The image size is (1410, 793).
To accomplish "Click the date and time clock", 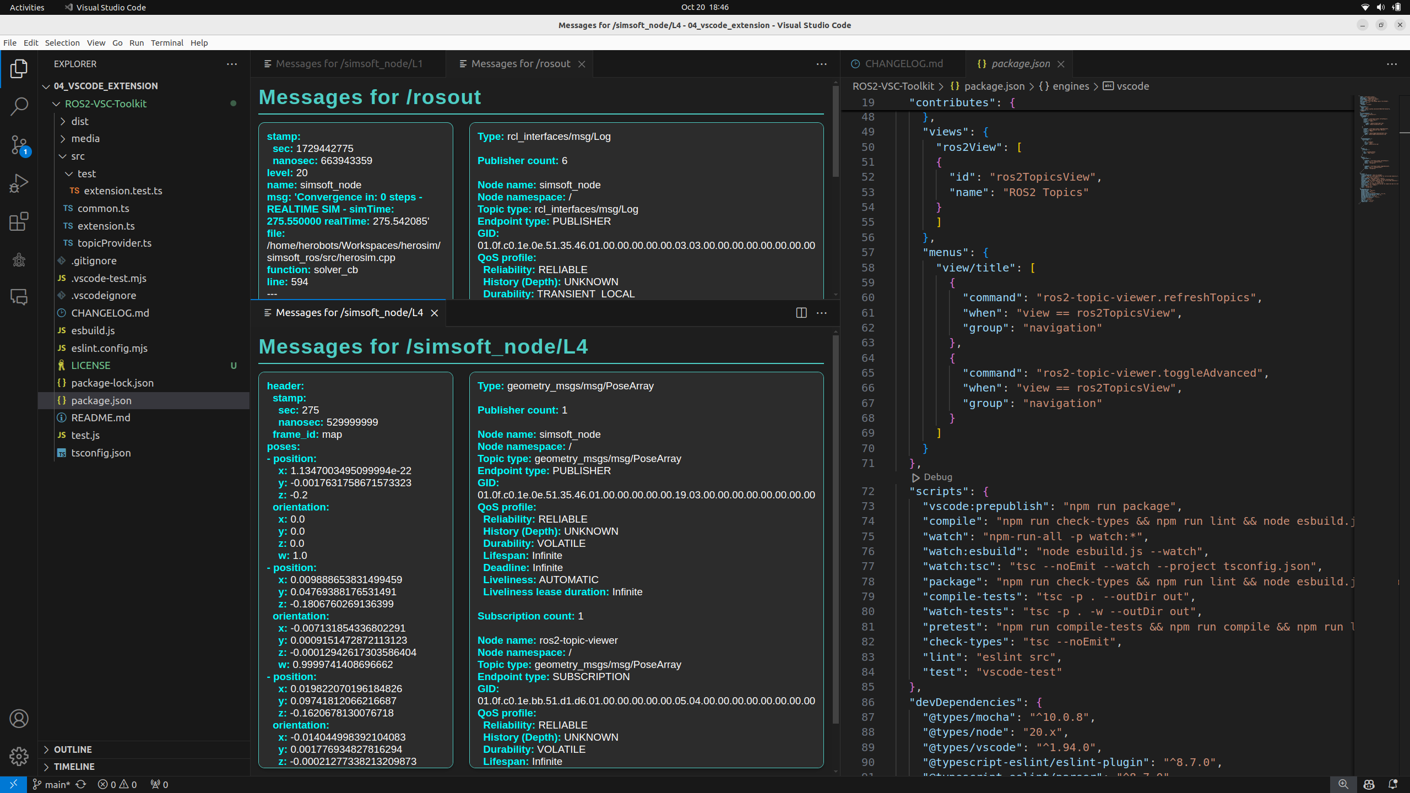I will (704, 7).
